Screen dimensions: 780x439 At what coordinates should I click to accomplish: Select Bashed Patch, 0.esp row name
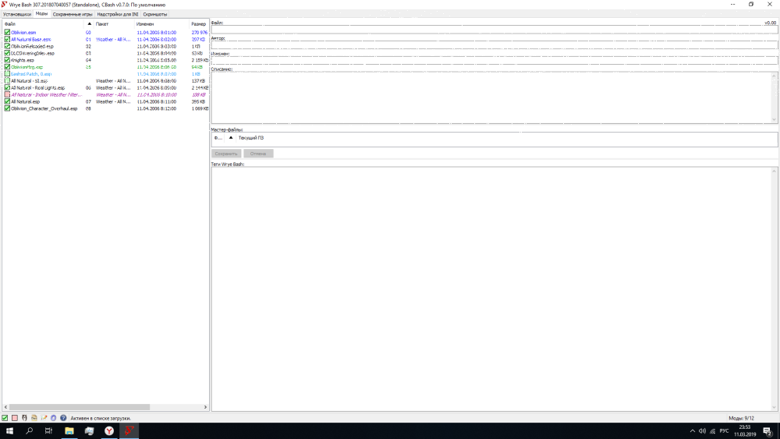(31, 74)
